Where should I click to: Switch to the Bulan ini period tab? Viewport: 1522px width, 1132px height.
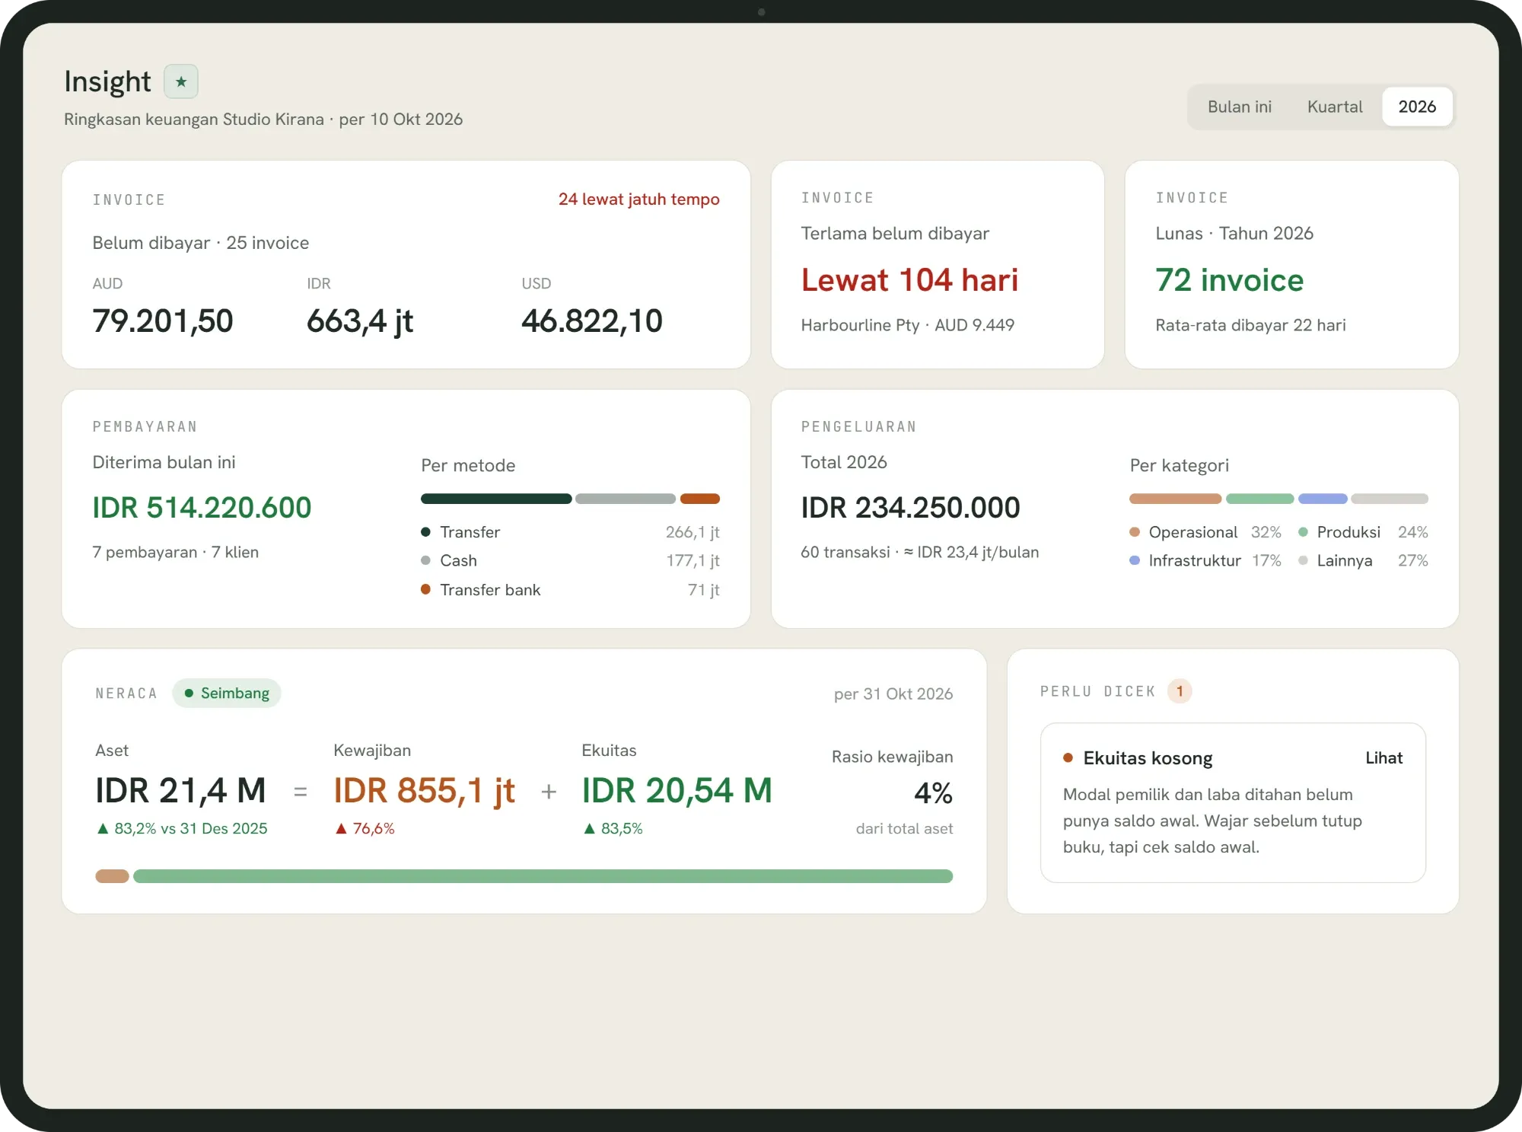point(1239,107)
